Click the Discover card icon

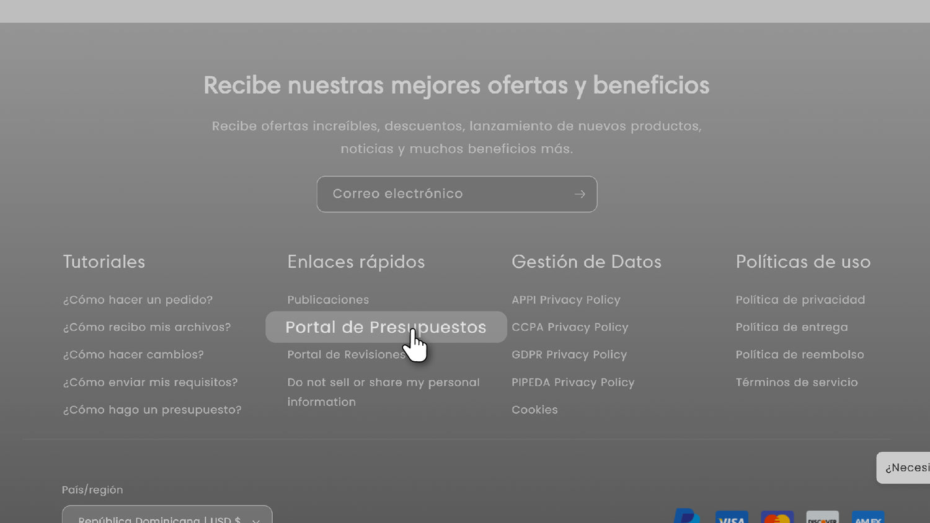(x=822, y=517)
